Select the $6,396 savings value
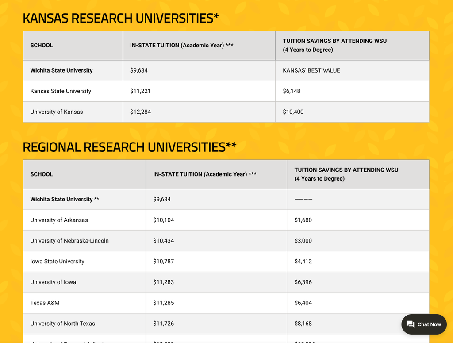Viewport: 453px width, 343px height. [303, 282]
